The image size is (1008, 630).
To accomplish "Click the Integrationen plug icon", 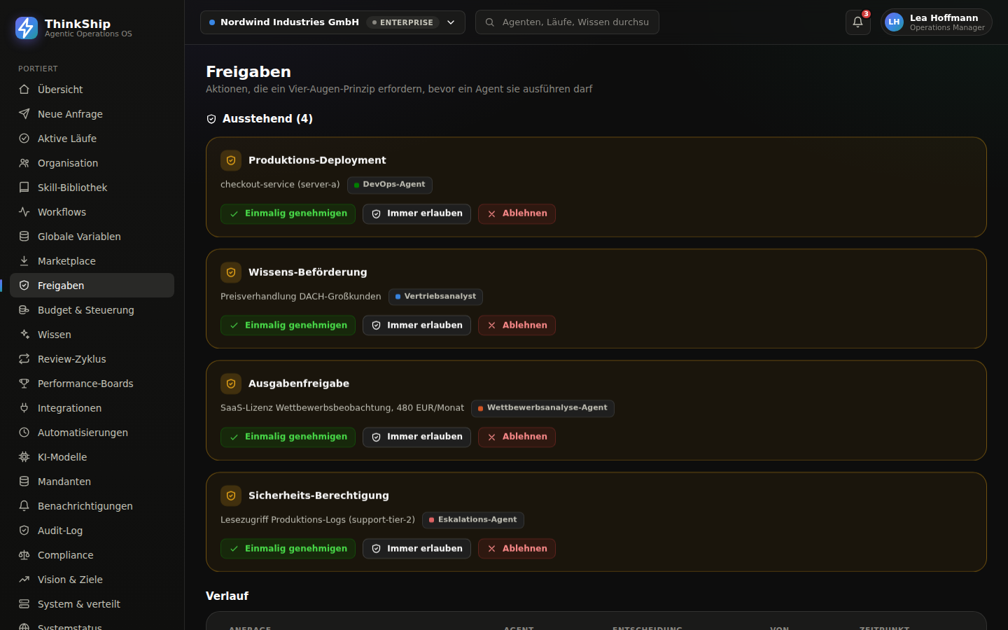I will [24, 408].
